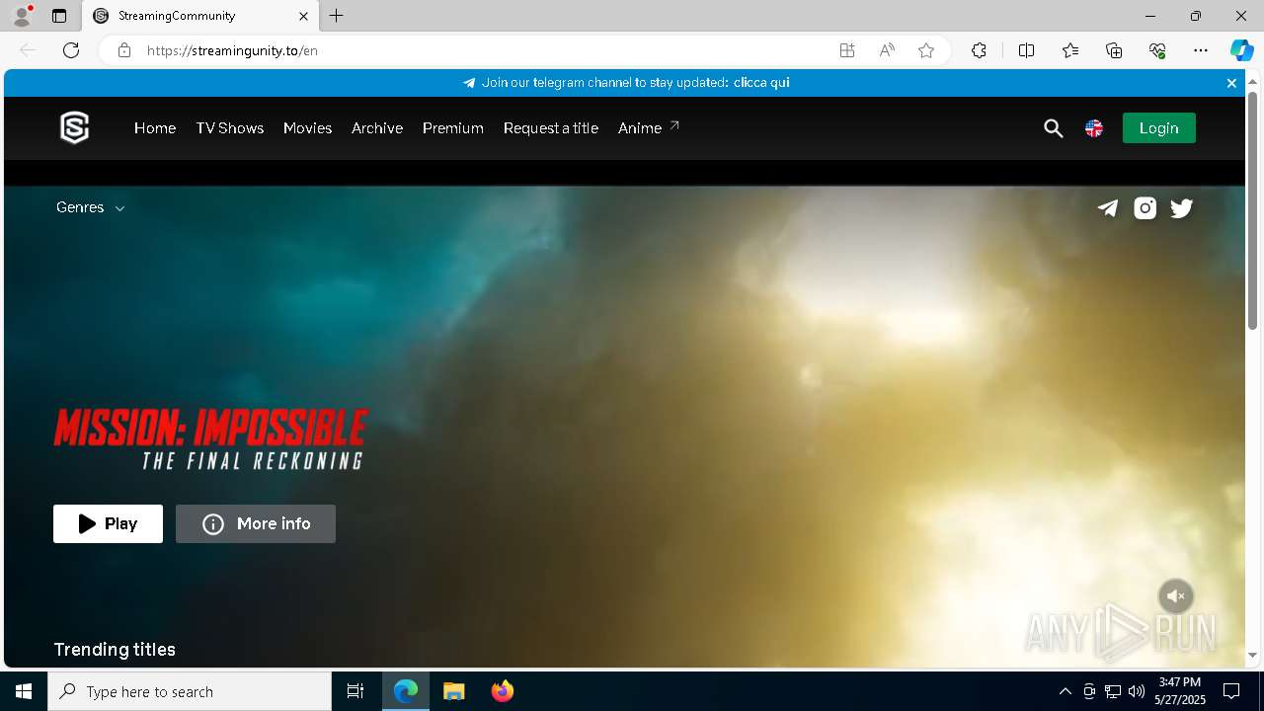Viewport: 1264px width, 711px height.
Task: Open the Instagram social icon
Action: 1145,207
